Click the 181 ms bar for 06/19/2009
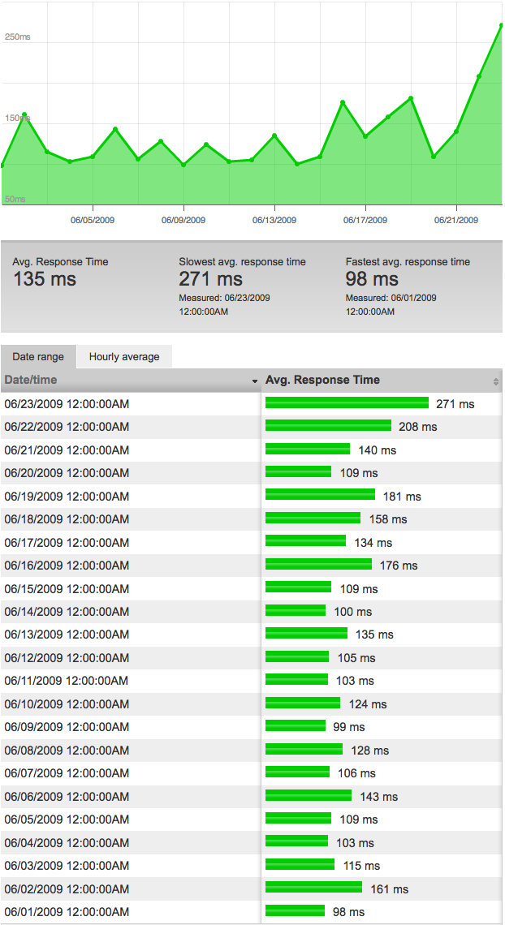The height and width of the screenshot is (925, 505). 321,495
